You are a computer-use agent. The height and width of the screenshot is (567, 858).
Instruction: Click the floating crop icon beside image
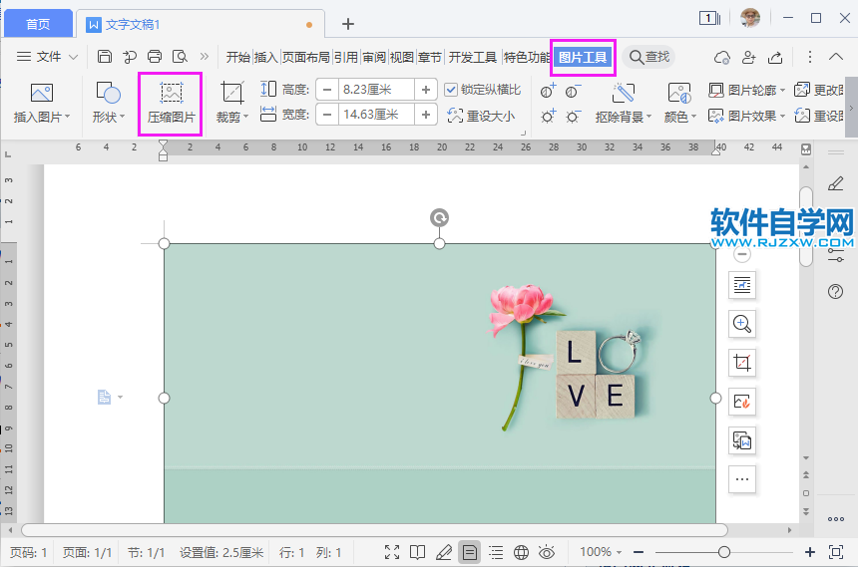(741, 363)
